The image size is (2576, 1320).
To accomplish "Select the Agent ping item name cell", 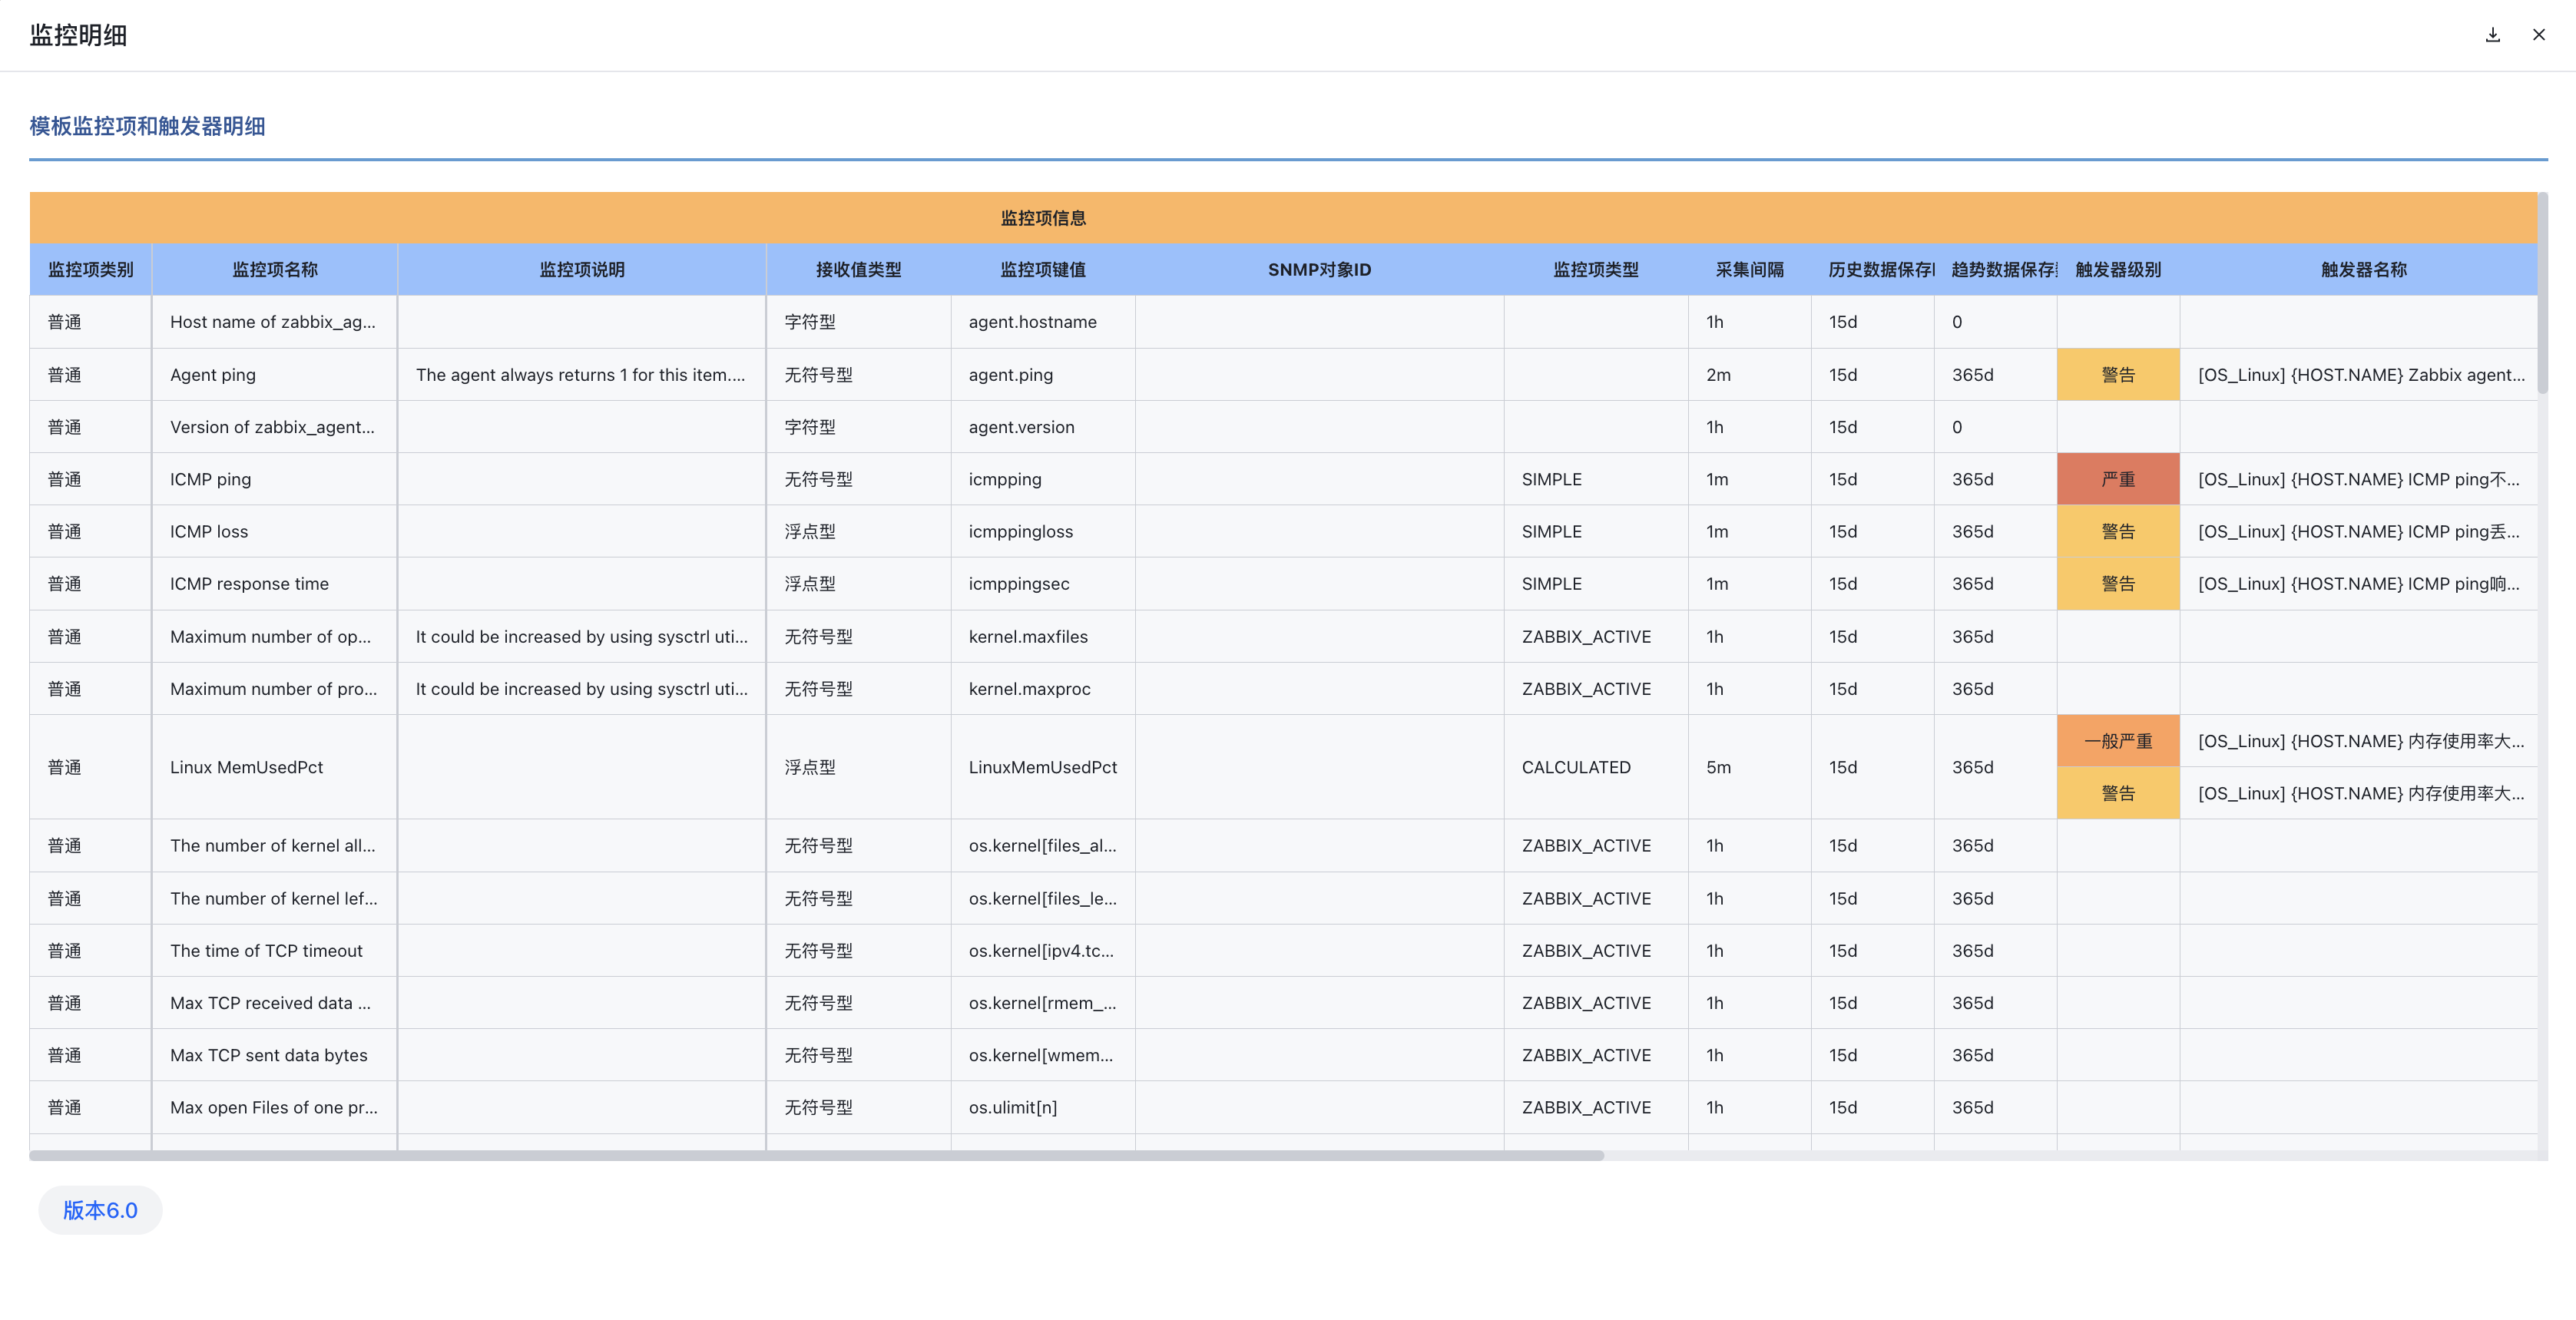I will coord(213,375).
